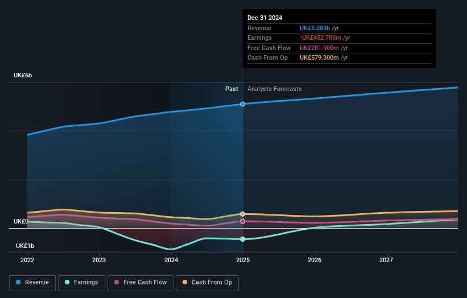467x298 pixels.
Task: Click the 2022 x-axis label
Action: [x=27, y=260]
